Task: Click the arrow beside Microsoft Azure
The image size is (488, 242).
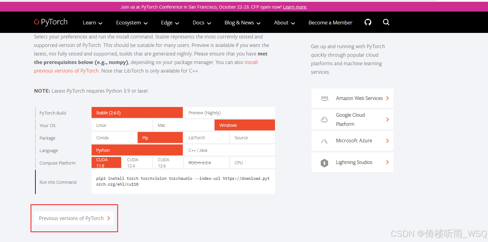Action: point(388,141)
